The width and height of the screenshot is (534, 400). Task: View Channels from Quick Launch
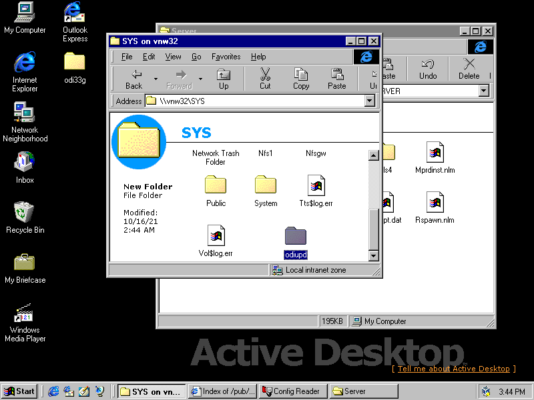pyautogui.click(x=99, y=391)
